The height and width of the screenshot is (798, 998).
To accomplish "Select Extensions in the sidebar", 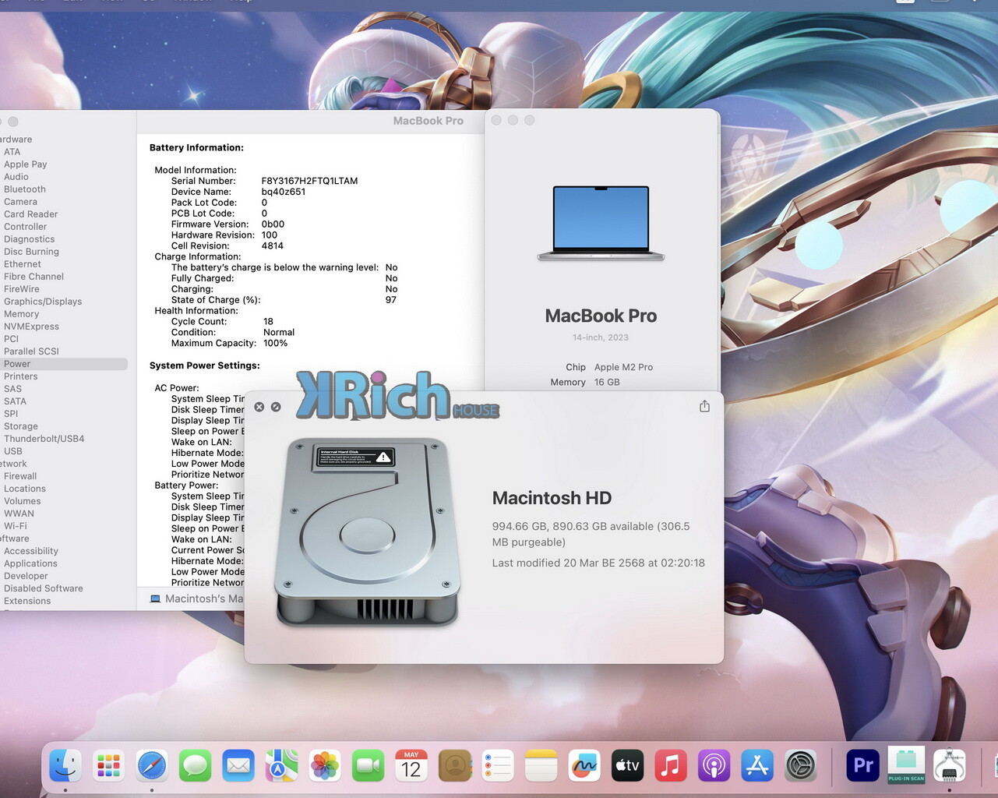I will (x=27, y=601).
